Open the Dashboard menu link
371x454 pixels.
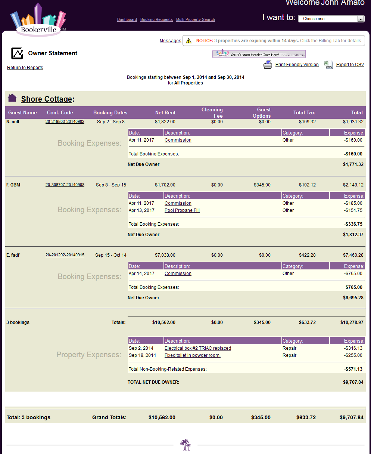(127, 20)
